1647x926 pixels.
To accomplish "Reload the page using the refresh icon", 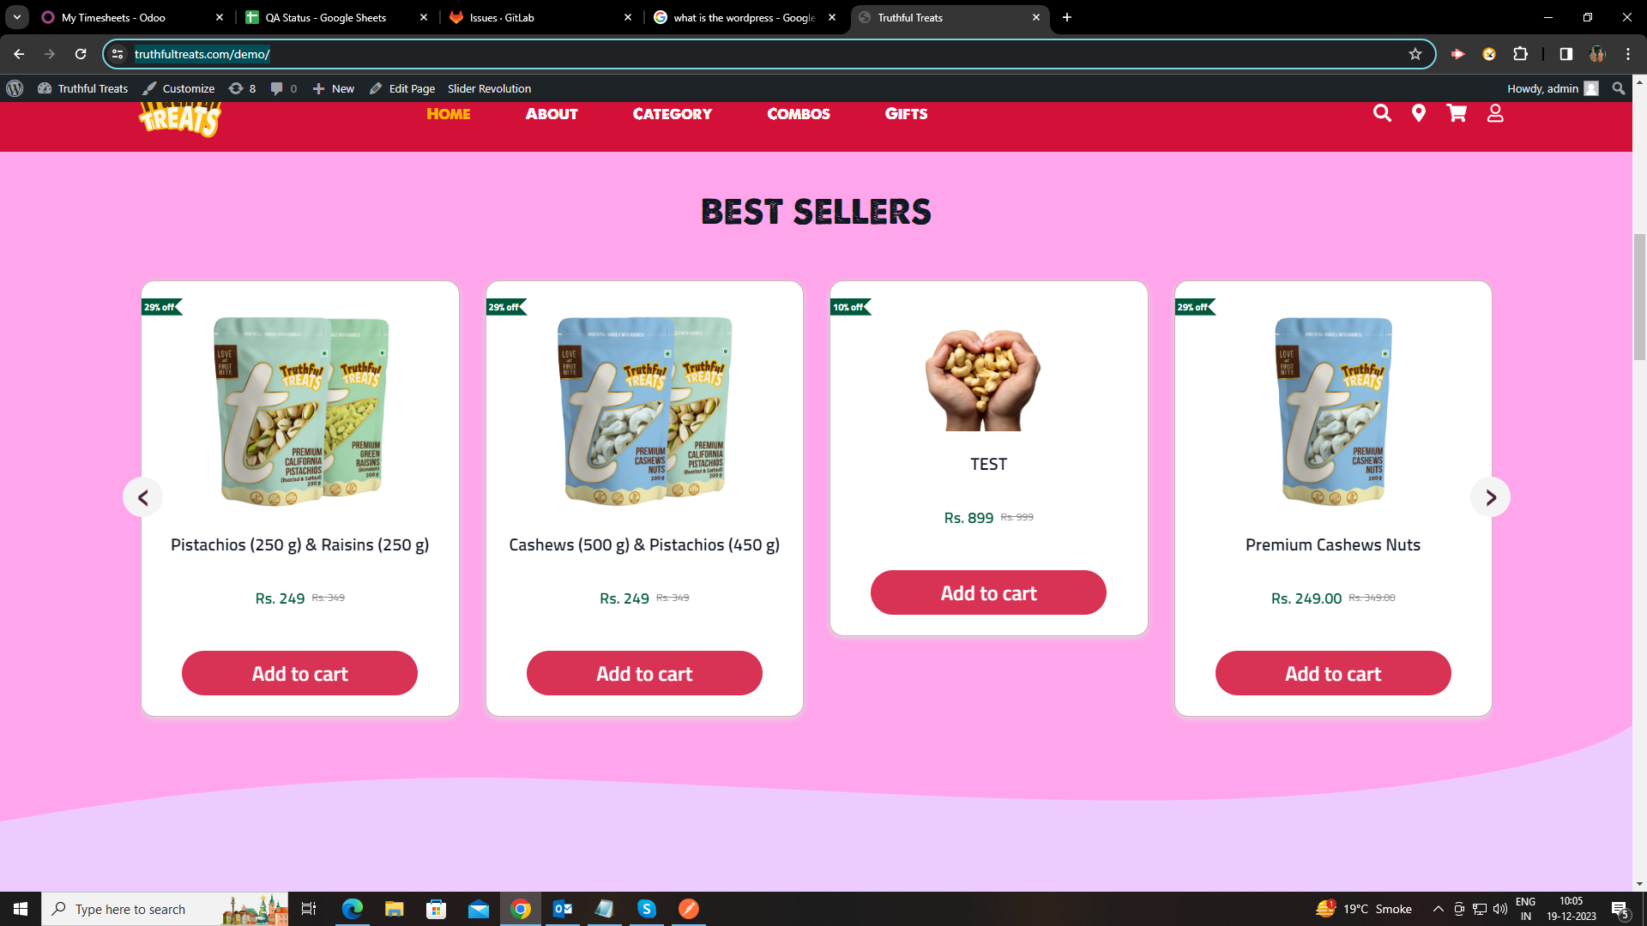I will (81, 54).
